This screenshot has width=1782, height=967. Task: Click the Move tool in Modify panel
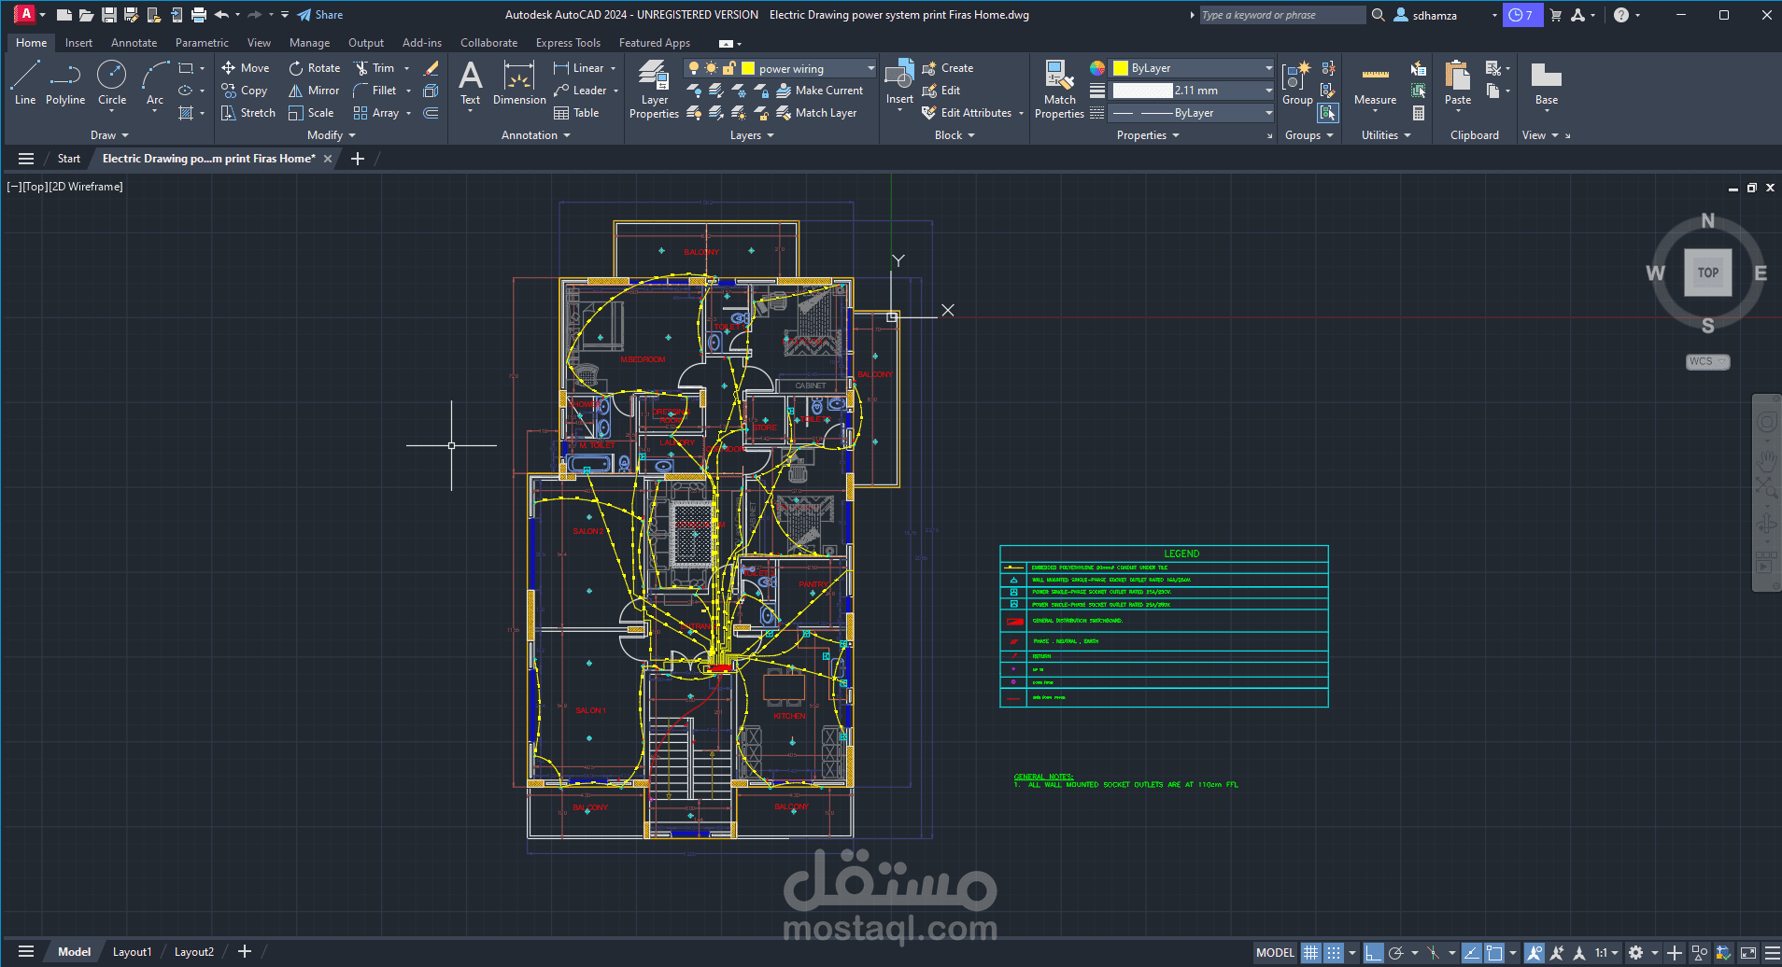[245, 67]
